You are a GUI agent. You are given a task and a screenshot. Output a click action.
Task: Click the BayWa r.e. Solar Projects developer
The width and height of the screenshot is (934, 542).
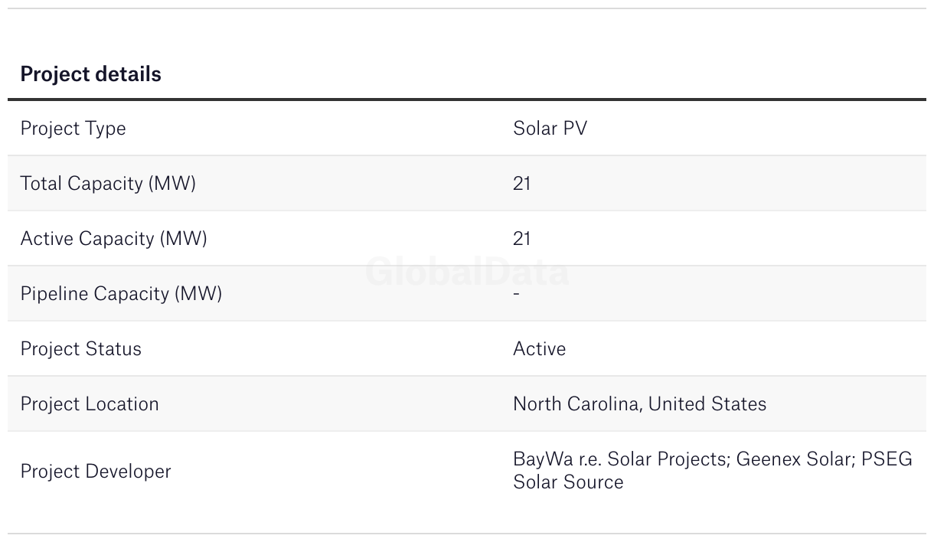tap(621, 459)
